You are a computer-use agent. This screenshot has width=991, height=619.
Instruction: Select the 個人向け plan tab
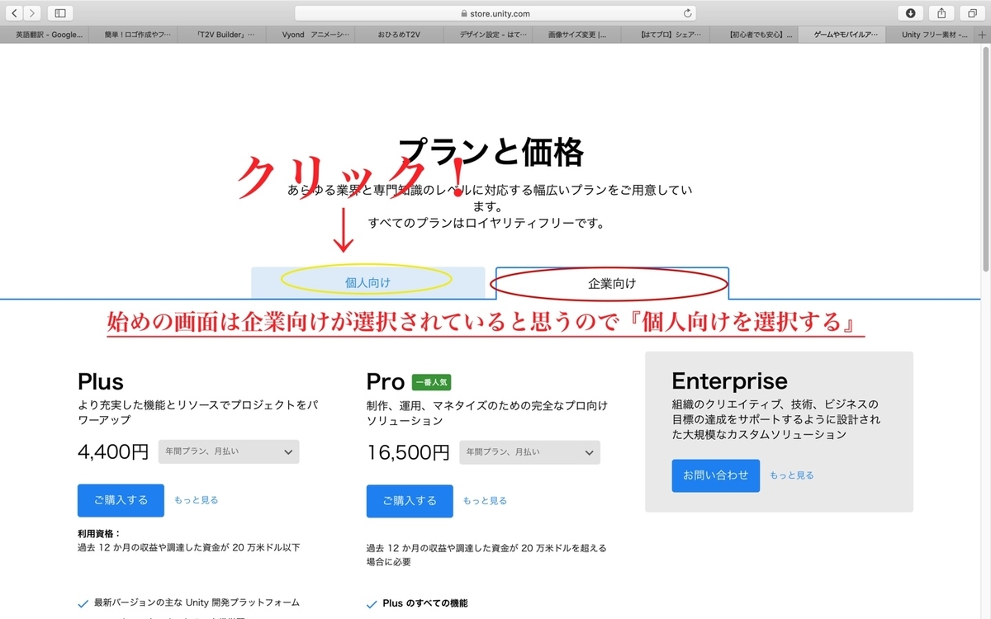point(368,282)
